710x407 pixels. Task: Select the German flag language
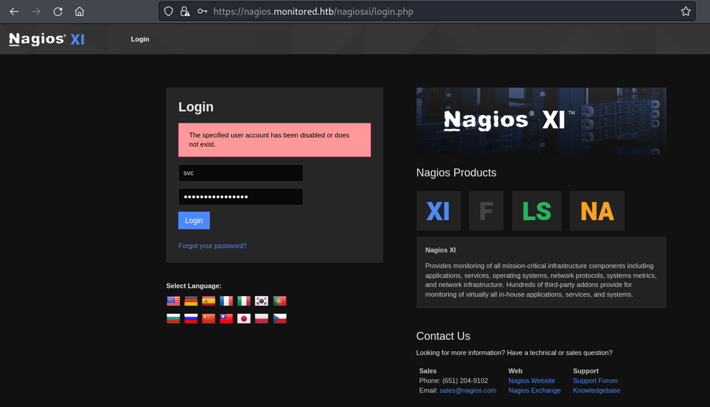tap(191, 301)
